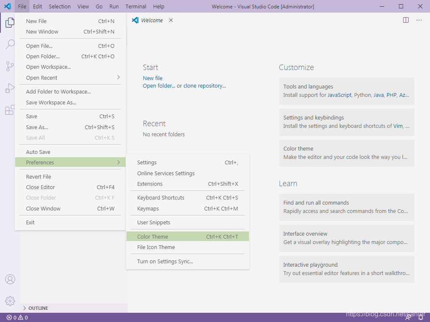Image resolution: width=430 pixels, height=322 pixels.
Task: Choose File Icon Theme menu item
Action: tap(188, 247)
